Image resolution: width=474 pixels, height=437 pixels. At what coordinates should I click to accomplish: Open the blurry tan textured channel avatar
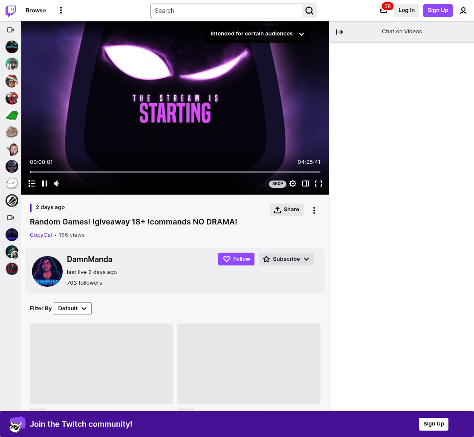pos(12,132)
